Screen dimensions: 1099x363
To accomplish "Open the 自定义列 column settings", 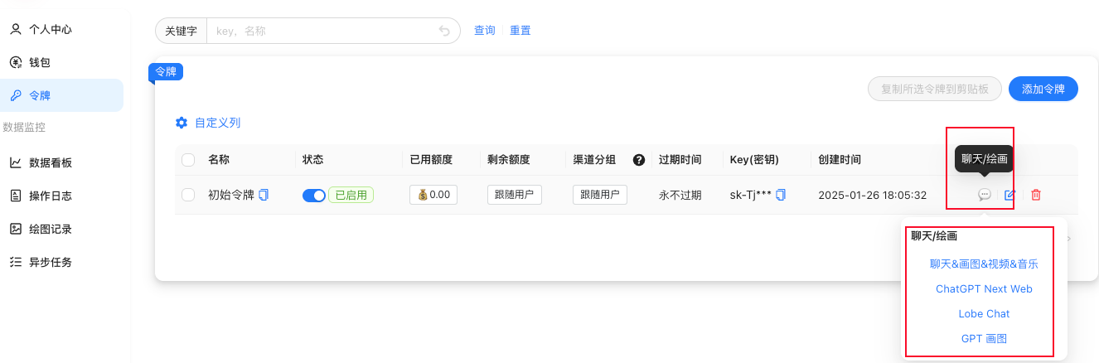I will click(x=217, y=123).
